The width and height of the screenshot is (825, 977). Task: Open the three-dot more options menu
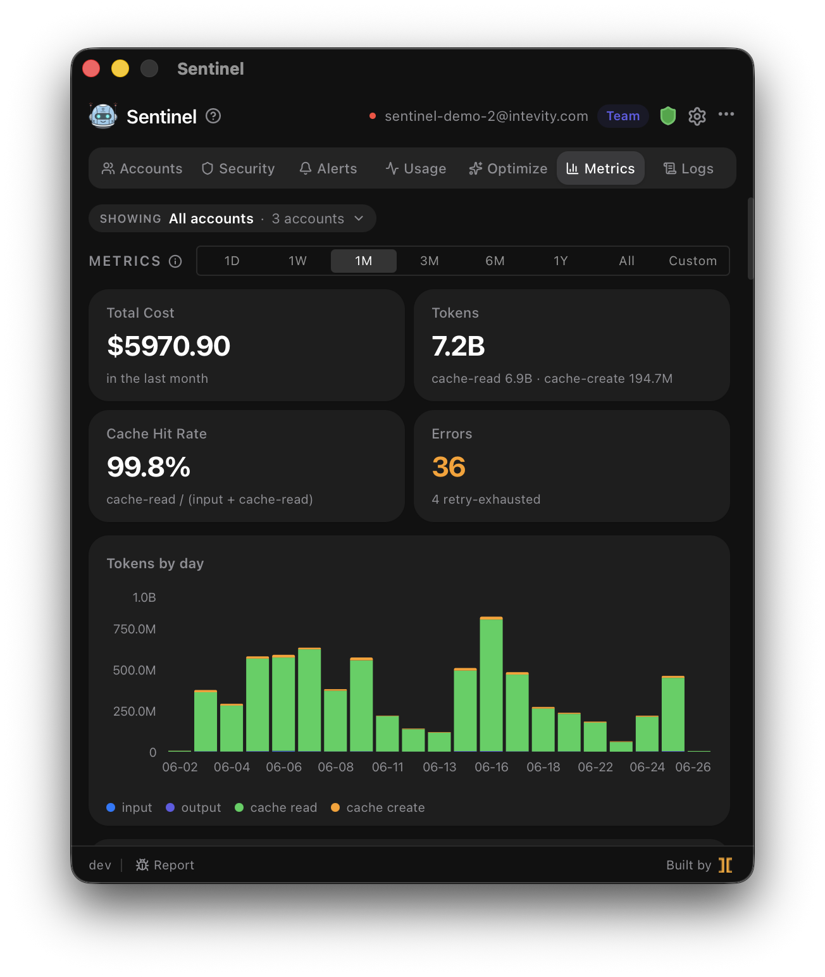click(x=726, y=115)
